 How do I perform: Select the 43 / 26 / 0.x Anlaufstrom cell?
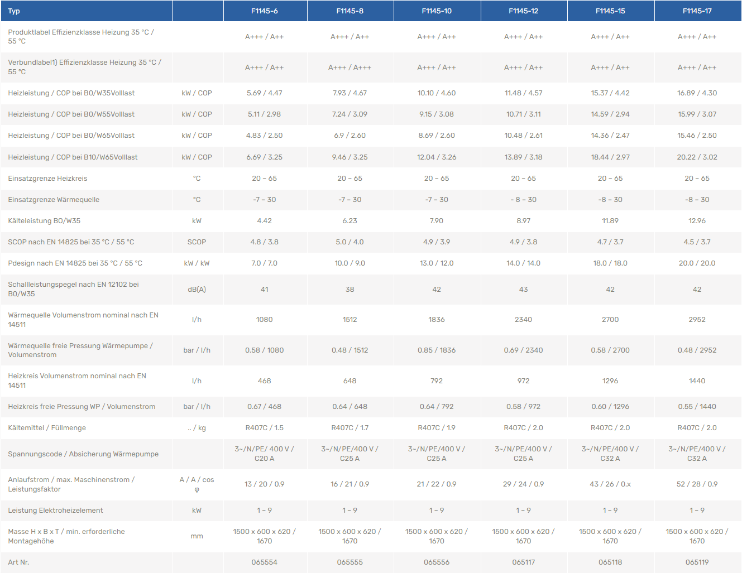coord(610,484)
